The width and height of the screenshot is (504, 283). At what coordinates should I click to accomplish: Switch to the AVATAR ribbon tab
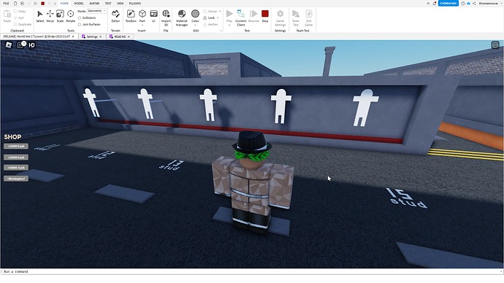click(x=94, y=4)
